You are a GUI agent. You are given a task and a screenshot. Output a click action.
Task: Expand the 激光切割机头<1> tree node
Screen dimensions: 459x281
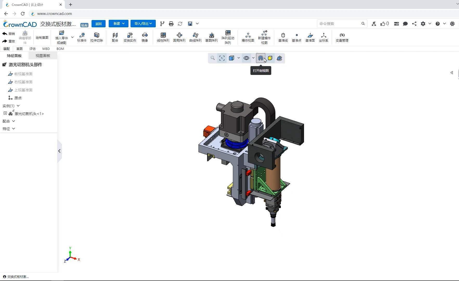(5, 113)
